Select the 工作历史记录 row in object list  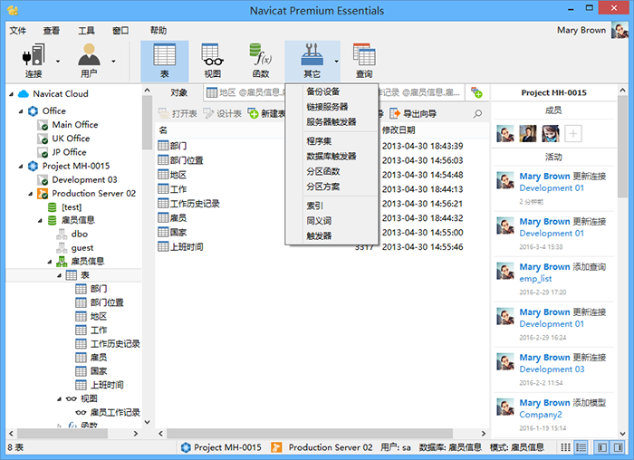point(220,204)
